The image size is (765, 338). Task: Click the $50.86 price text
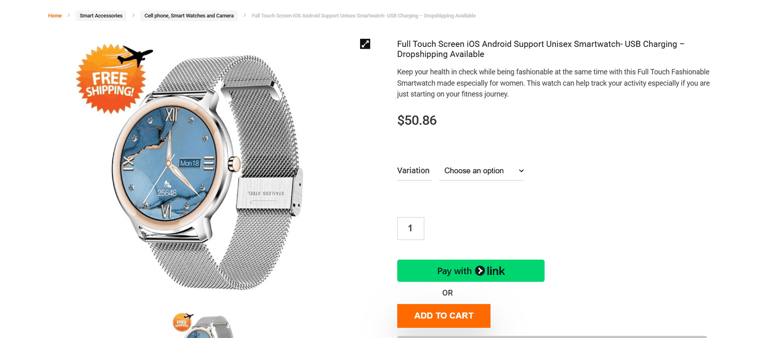(x=417, y=120)
